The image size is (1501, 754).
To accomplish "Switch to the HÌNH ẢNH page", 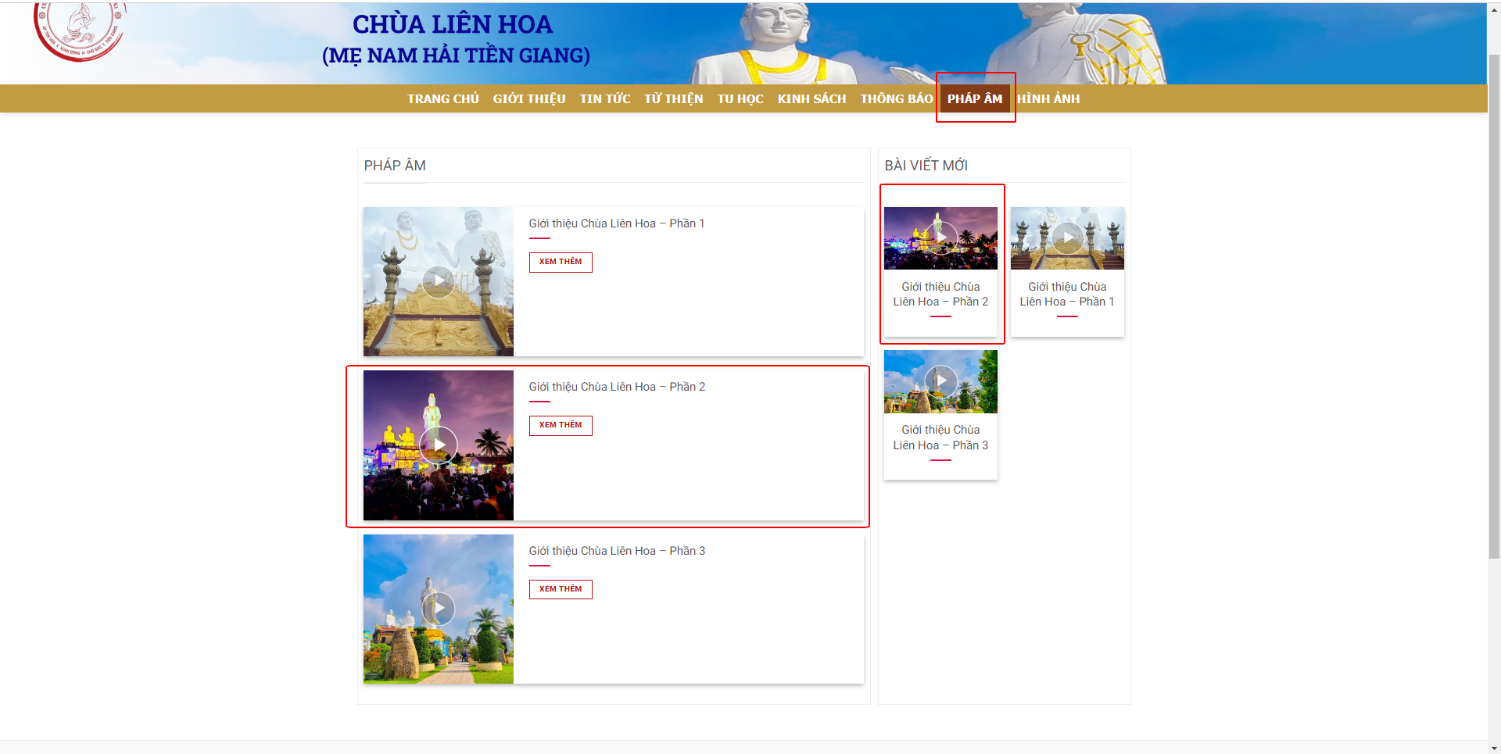I will 1048,99.
